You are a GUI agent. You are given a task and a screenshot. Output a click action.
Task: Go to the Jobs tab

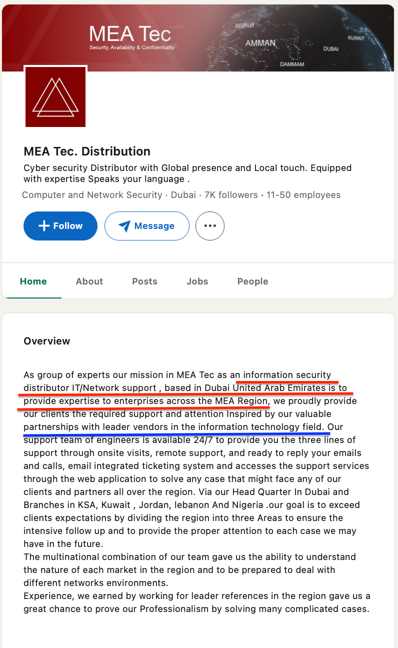[197, 281]
